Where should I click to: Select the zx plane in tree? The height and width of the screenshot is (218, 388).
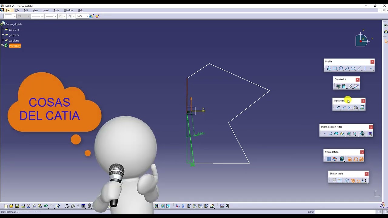pos(14,41)
